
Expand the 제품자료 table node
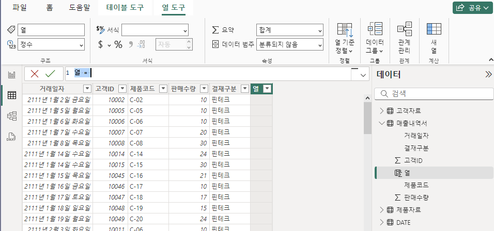[x=381, y=210]
